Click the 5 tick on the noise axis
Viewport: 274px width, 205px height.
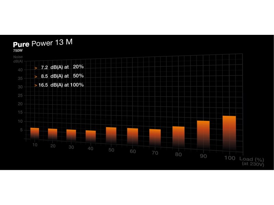pyautogui.click(x=21, y=130)
